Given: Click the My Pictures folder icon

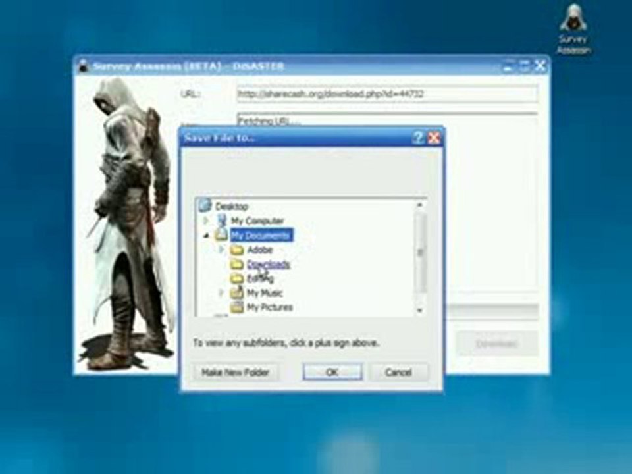Looking at the screenshot, I should pos(237,307).
